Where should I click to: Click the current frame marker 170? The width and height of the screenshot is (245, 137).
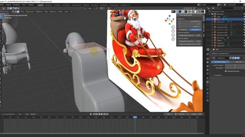135,117
